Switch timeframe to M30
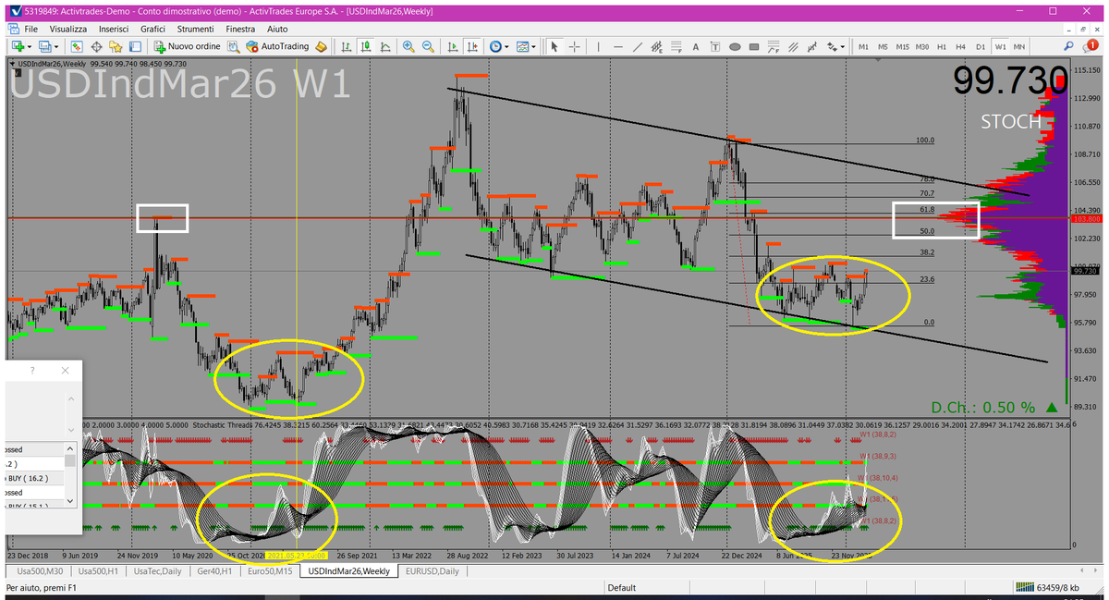Image resolution: width=1109 pixels, height=600 pixels. tap(921, 46)
